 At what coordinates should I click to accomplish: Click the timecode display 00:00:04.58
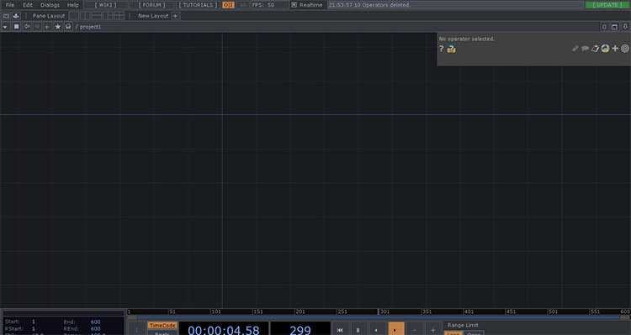[x=224, y=329]
